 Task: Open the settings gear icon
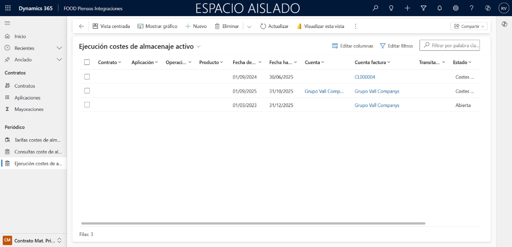456,8
